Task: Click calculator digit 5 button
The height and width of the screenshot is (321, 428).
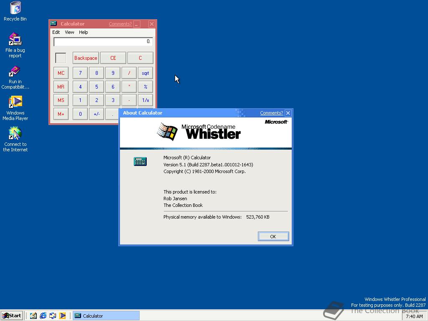Action: point(97,87)
